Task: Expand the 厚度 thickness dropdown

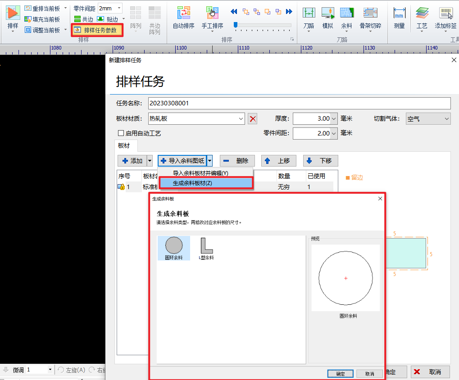Action: click(333, 119)
